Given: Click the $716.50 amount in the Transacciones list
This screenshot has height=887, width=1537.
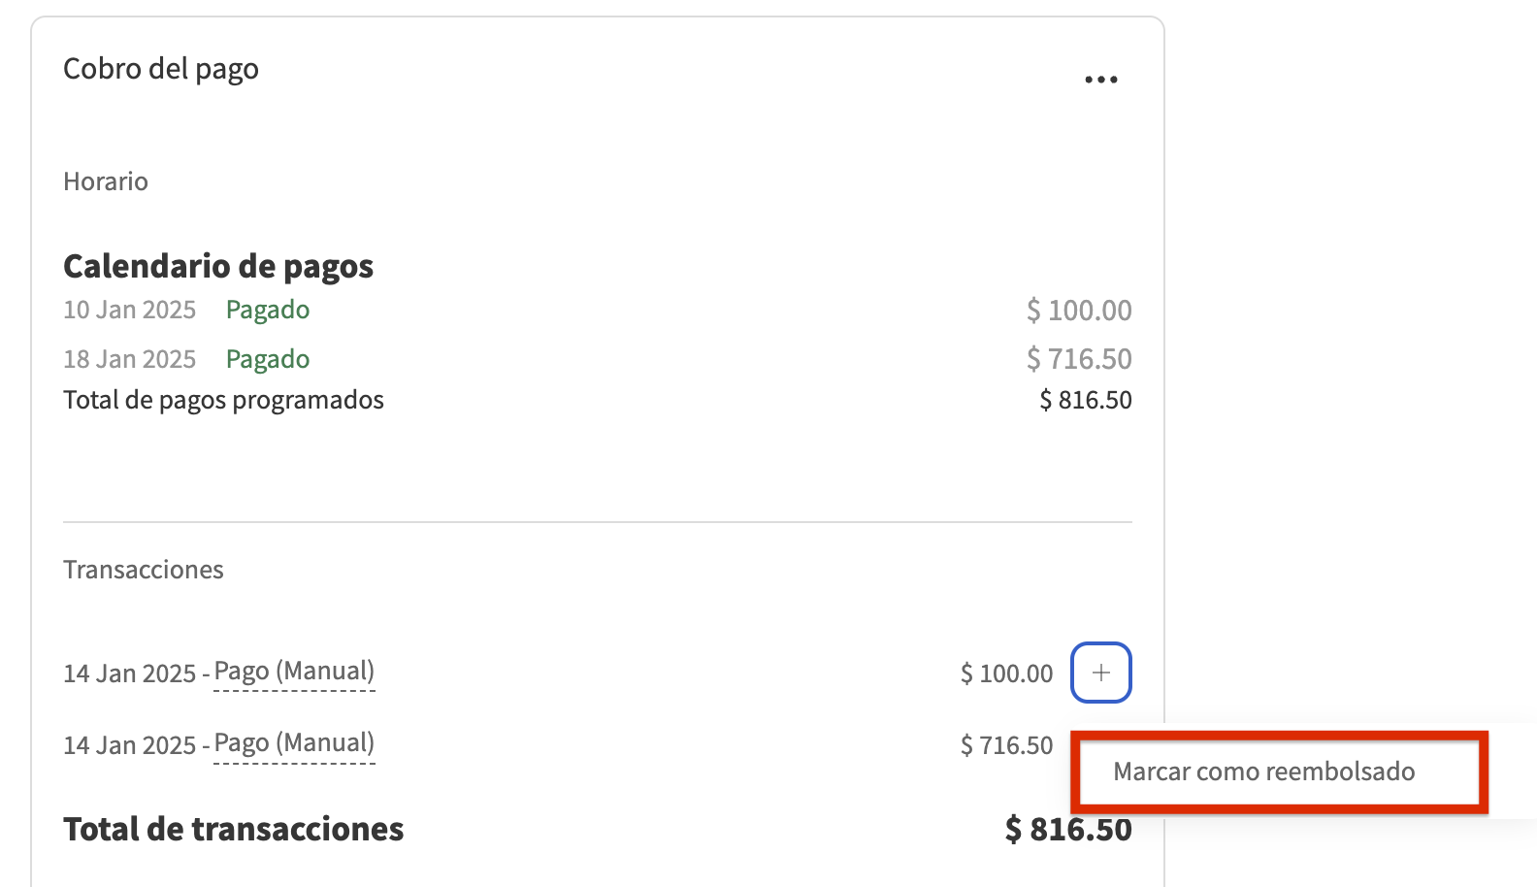Looking at the screenshot, I should pyautogui.click(x=1006, y=745).
